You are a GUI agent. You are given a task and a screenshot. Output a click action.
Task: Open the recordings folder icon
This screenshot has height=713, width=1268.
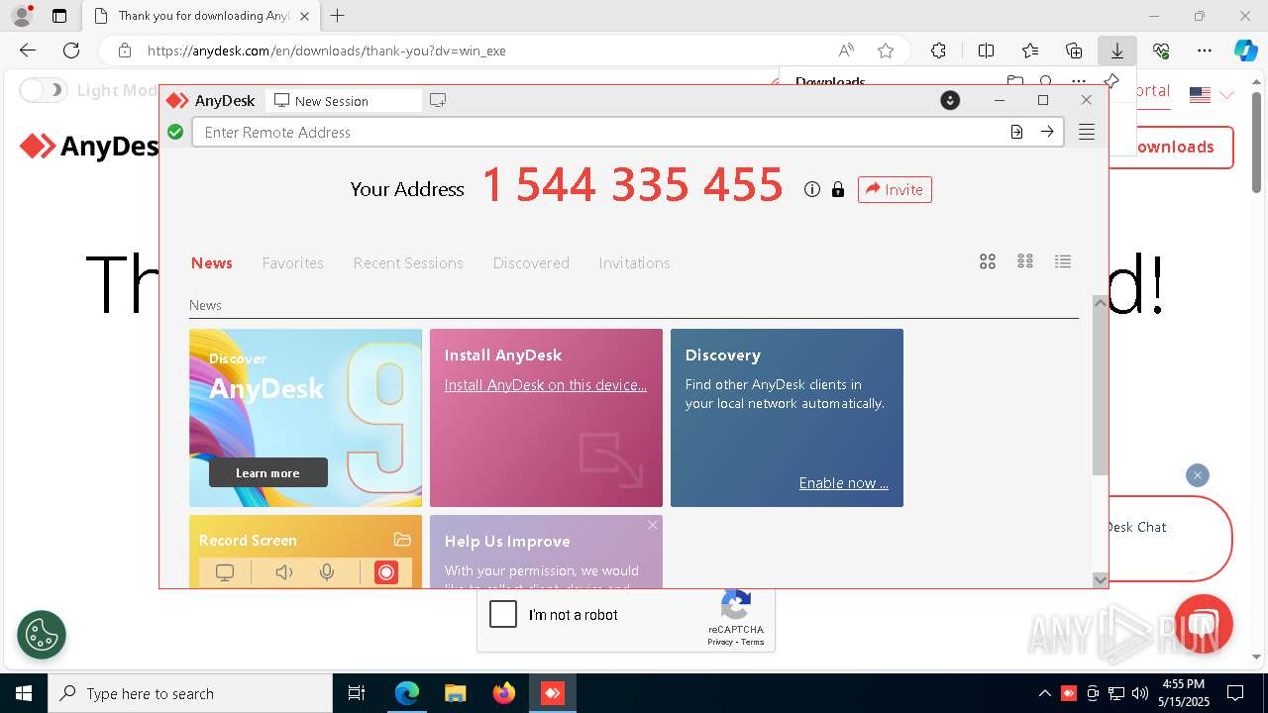tap(402, 540)
